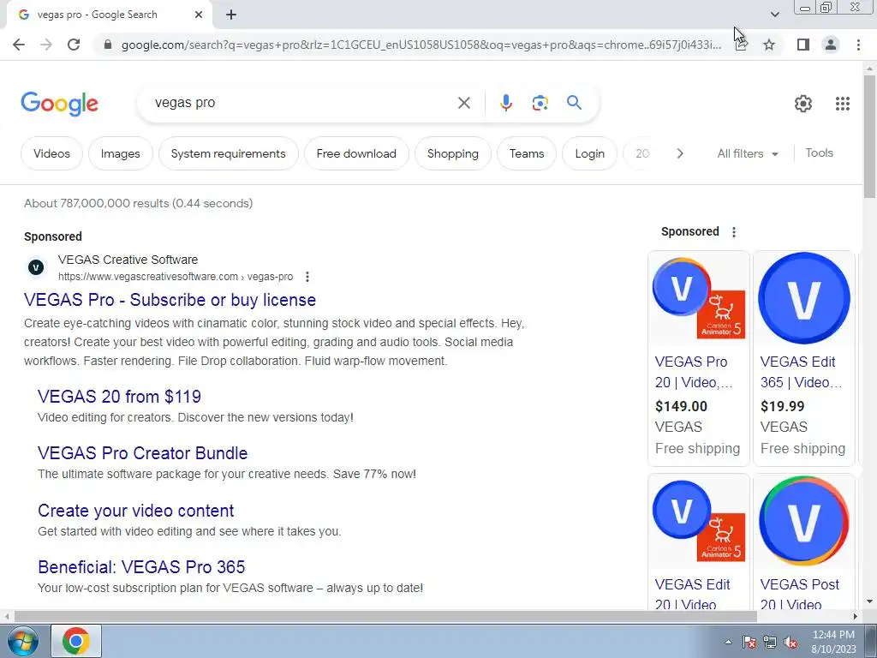877x658 pixels.
Task: Click the VEGAS Pro 20 | Video product title
Action: pos(694,372)
